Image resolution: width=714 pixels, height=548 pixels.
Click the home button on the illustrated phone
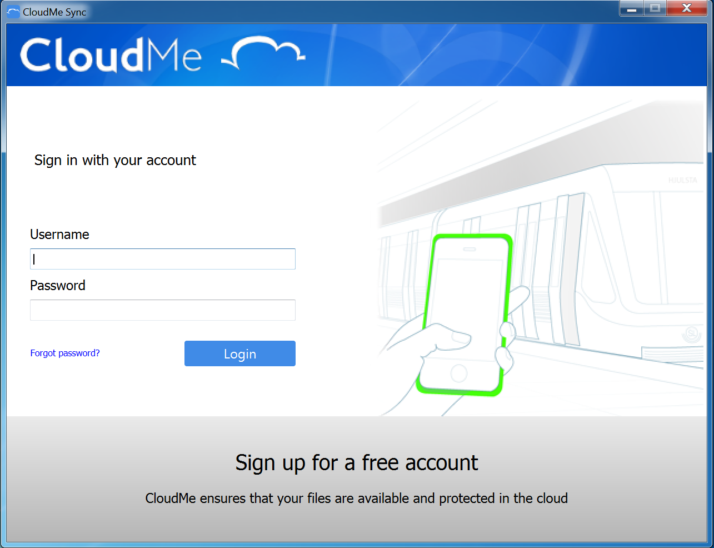[459, 373]
